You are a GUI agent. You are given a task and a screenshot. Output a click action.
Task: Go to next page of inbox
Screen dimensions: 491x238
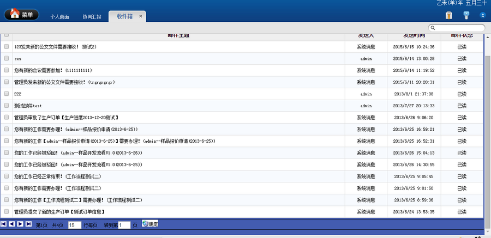point(20,224)
